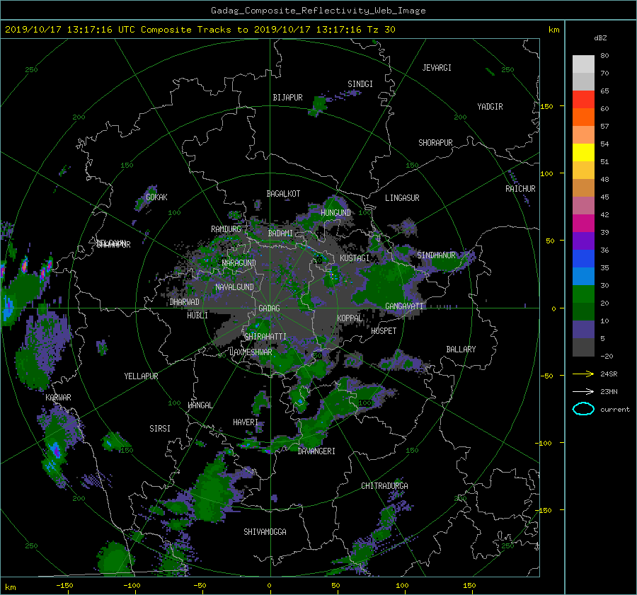Click the cyan 'current' ellipse legend icon

pos(583,409)
